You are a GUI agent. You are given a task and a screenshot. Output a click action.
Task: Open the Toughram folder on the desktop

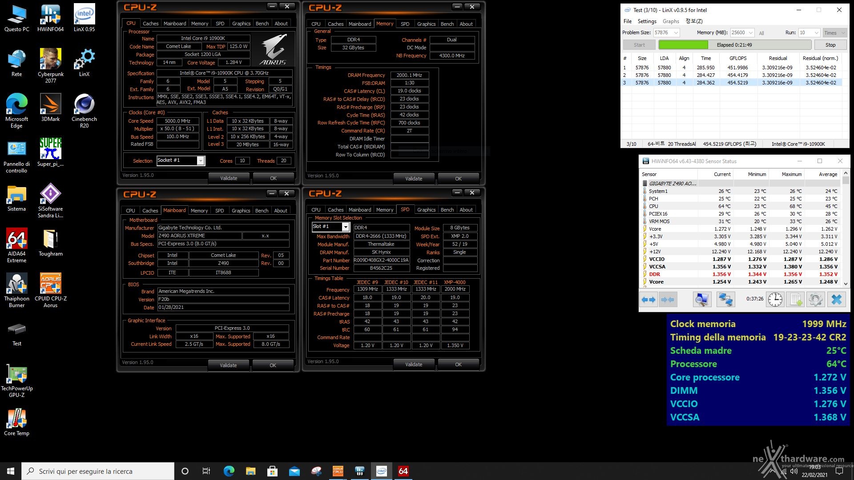50,243
